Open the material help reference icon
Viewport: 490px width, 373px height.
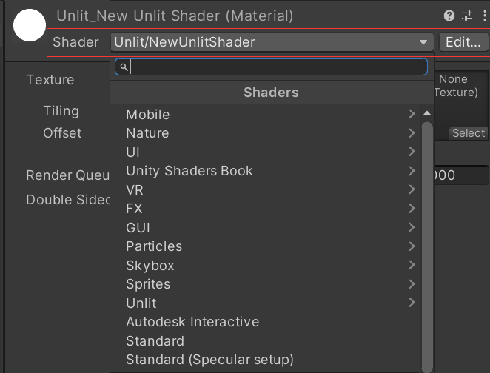pyautogui.click(x=449, y=16)
